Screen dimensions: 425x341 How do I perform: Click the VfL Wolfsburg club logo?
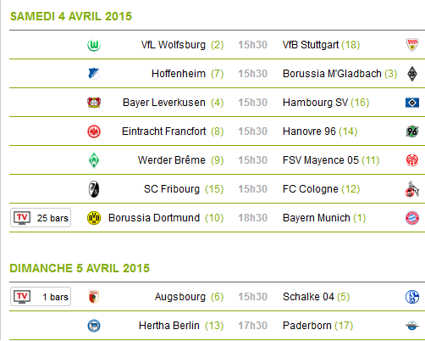[x=94, y=45]
